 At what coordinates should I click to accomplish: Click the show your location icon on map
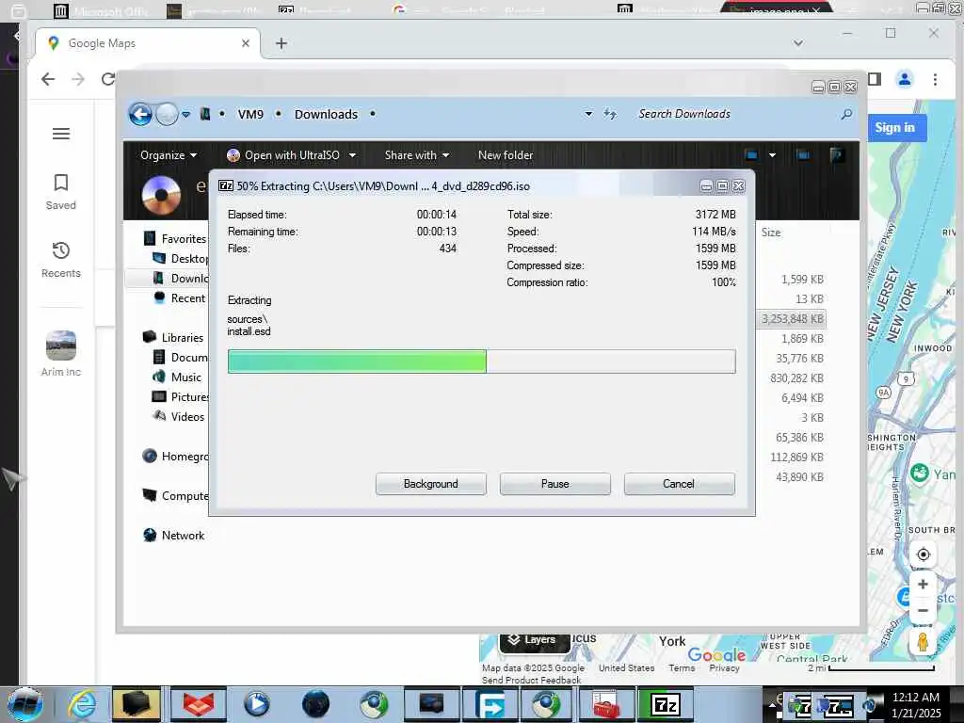click(923, 554)
